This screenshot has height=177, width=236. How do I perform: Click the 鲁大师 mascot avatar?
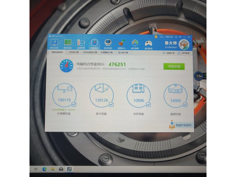(184, 44)
